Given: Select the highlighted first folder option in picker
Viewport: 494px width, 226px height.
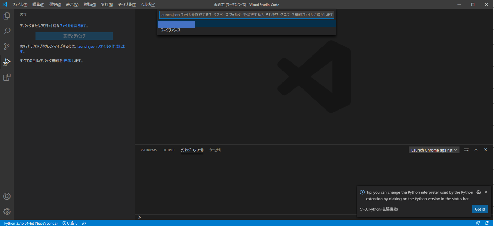Looking at the screenshot, I should 247,24.
